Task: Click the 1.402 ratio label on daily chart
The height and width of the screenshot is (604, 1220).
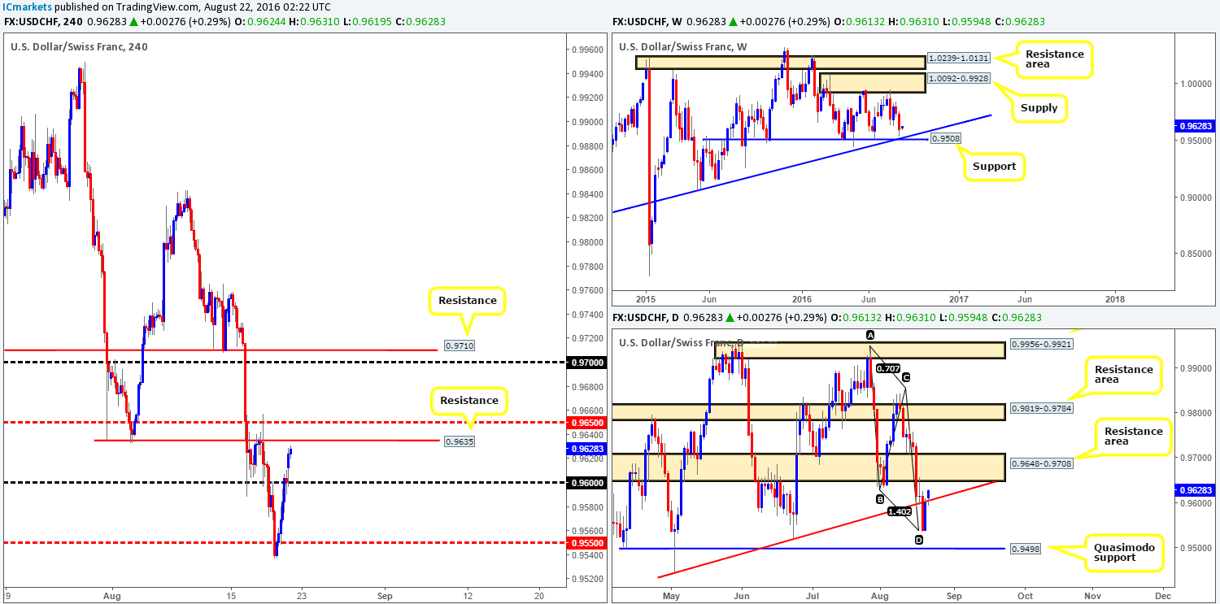Action: tap(898, 511)
